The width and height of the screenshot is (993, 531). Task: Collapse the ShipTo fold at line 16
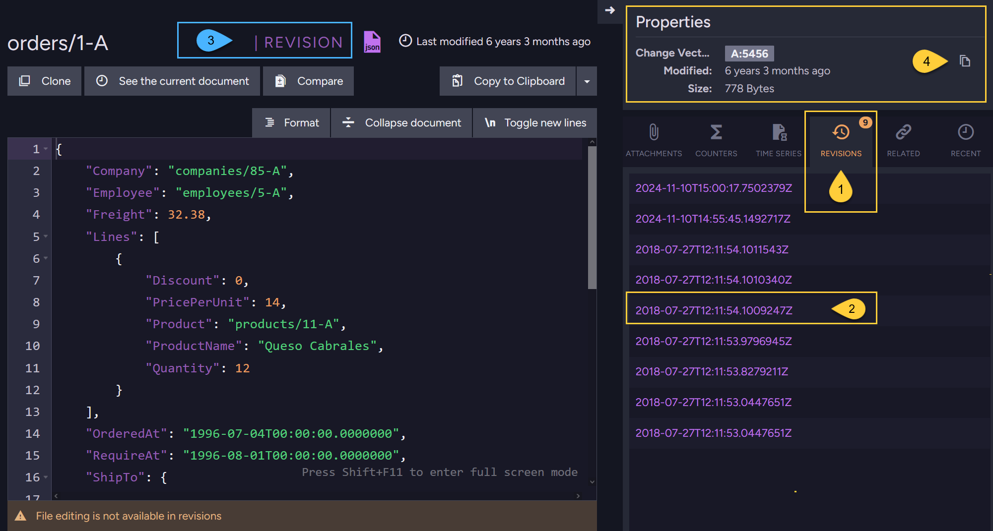pyautogui.click(x=46, y=477)
